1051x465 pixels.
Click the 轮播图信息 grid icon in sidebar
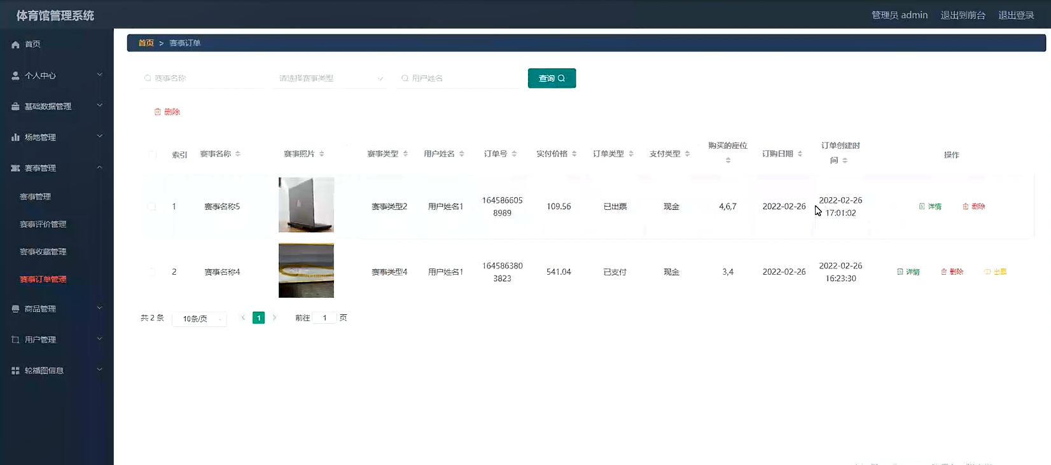15,371
